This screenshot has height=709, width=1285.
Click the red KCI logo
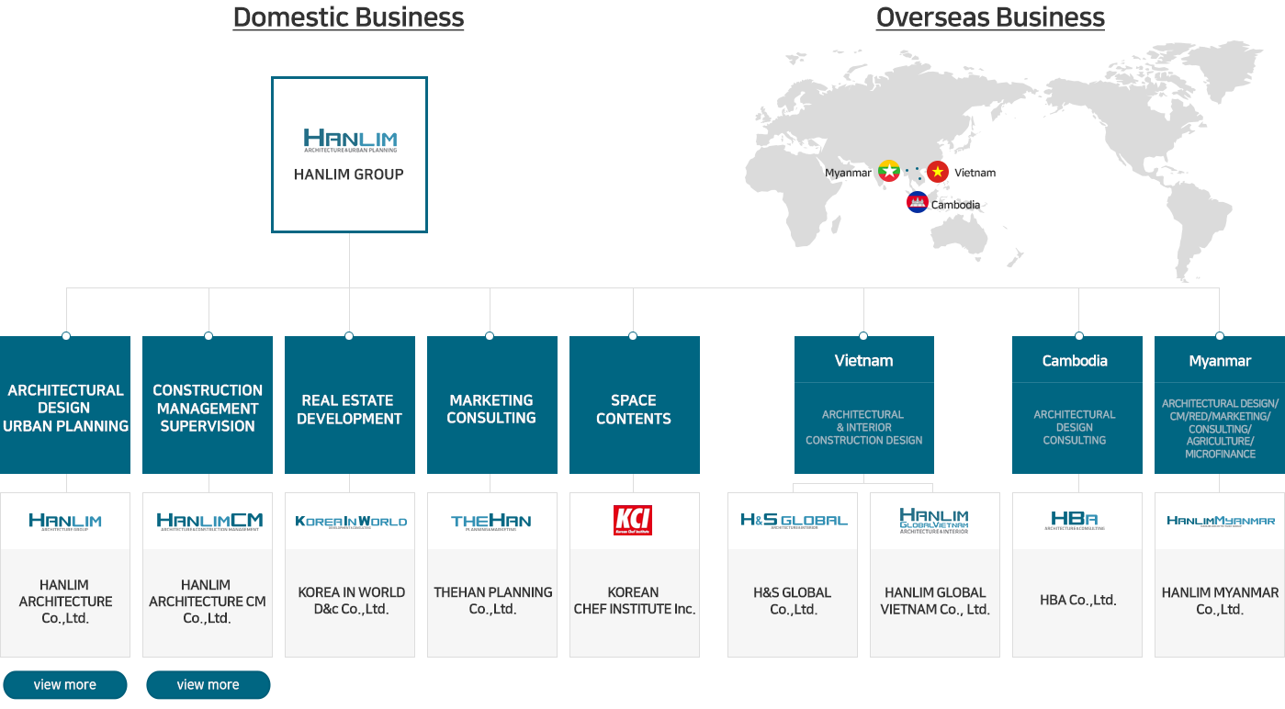pyautogui.click(x=633, y=521)
